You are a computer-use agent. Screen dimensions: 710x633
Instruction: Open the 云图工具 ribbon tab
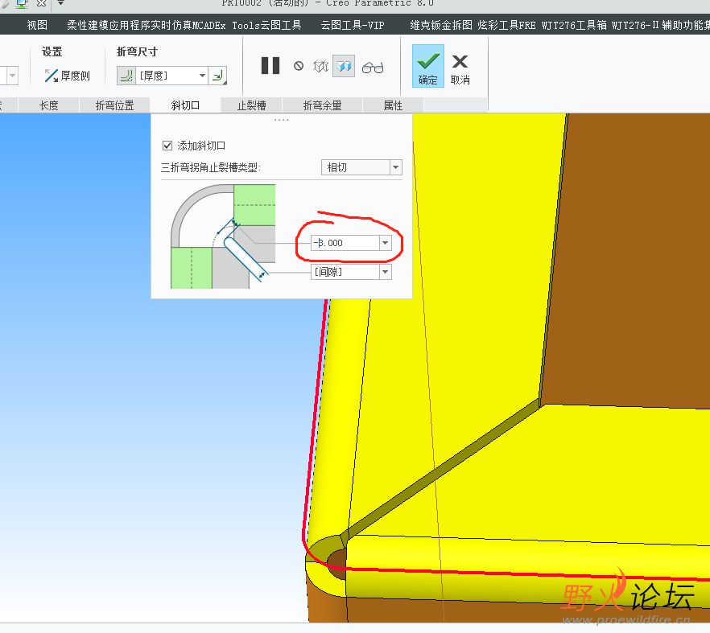(x=281, y=26)
